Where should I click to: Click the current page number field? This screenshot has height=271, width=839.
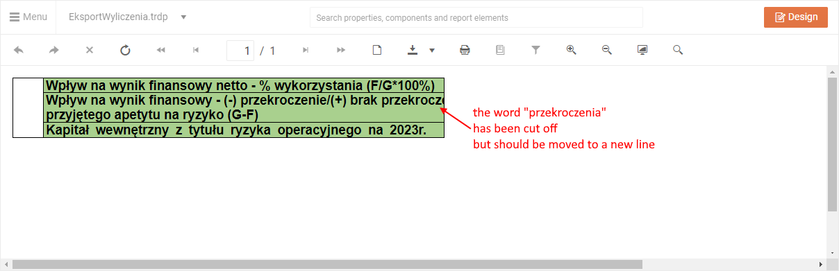(240, 51)
